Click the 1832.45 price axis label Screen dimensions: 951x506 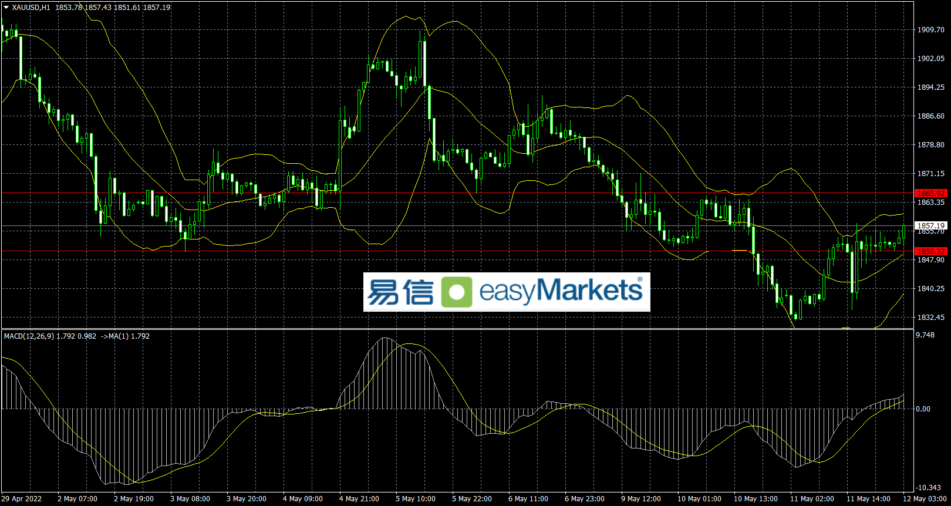coord(931,317)
